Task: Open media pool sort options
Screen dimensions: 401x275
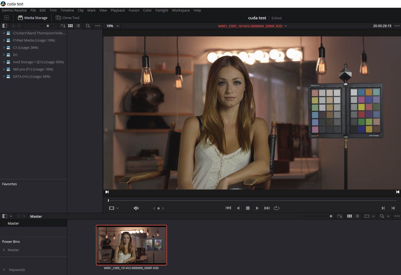Action: click(x=340, y=216)
